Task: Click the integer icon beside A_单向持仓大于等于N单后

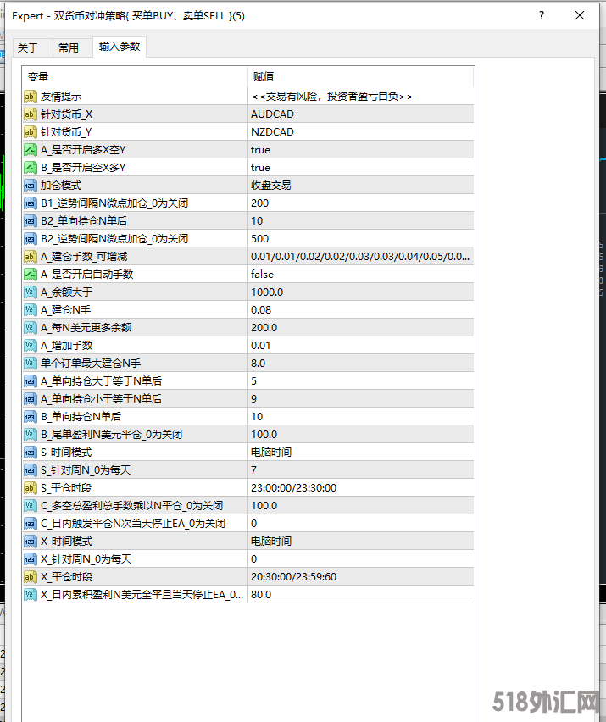Action: pos(30,381)
